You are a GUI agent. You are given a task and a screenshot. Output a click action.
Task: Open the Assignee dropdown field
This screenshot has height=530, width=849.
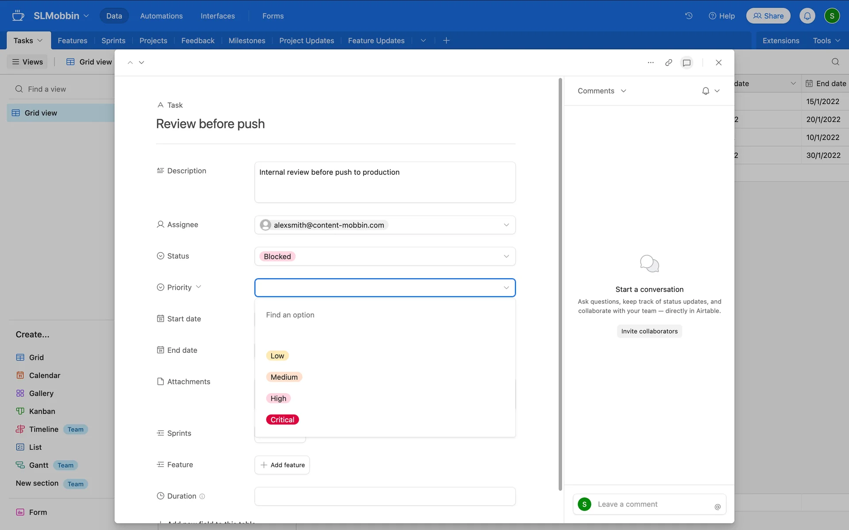(x=506, y=225)
